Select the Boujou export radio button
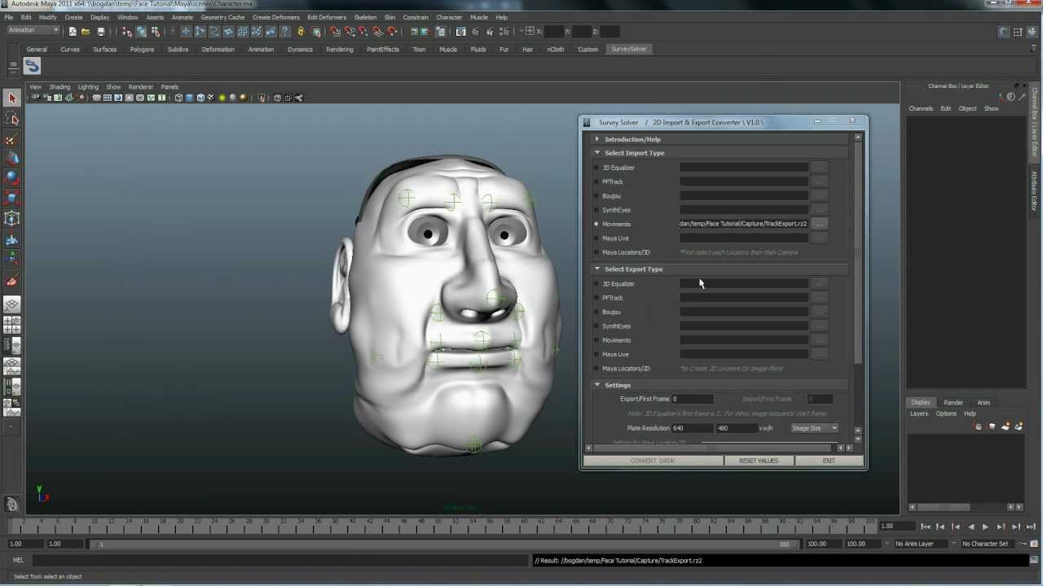 tap(596, 312)
